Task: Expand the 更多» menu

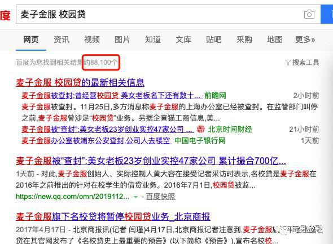Action: tap(305, 39)
